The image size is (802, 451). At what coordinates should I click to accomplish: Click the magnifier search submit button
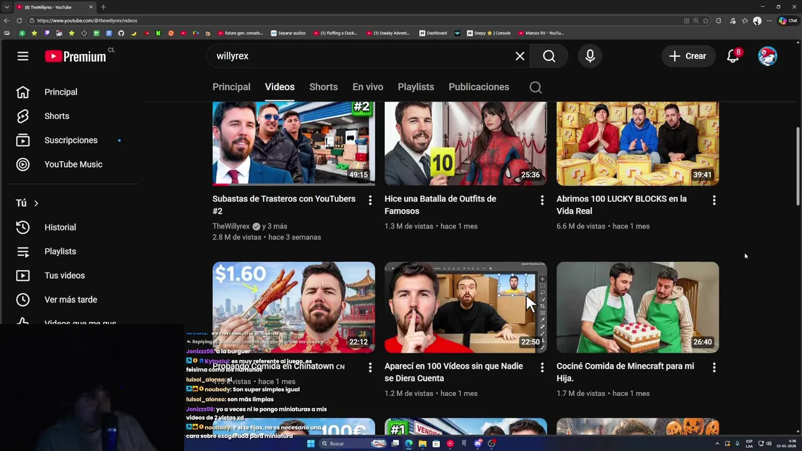click(549, 56)
